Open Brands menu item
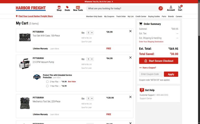The height and width of the screenshot is (124, 200). 171,17
